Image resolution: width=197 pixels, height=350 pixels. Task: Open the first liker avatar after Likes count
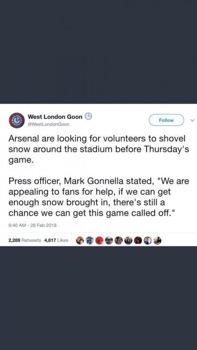[80, 240]
